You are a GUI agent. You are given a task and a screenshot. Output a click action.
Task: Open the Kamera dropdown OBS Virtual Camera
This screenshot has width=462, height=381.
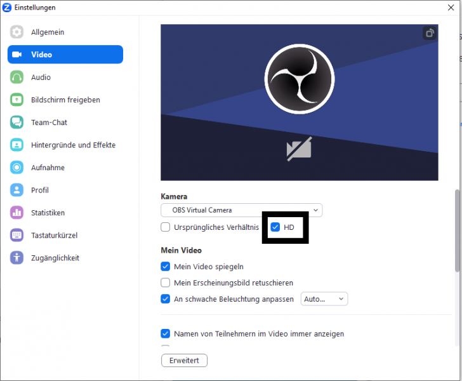point(242,210)
